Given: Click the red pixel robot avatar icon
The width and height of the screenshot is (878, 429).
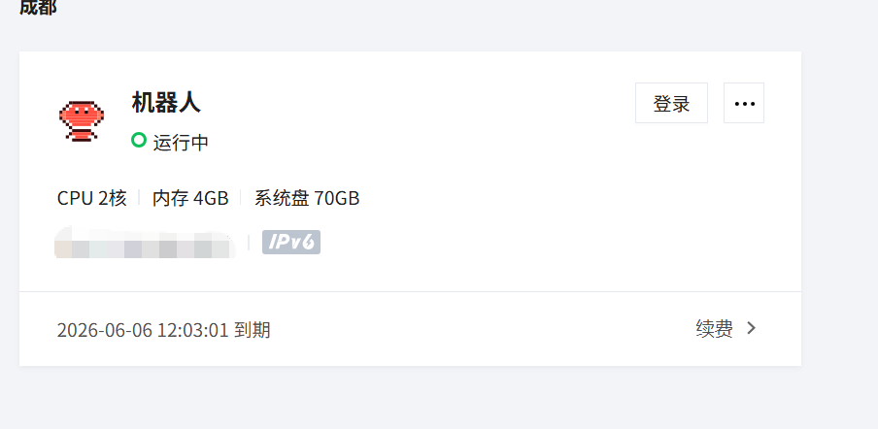Looking at the screenshot, I should tap(82, 120).
